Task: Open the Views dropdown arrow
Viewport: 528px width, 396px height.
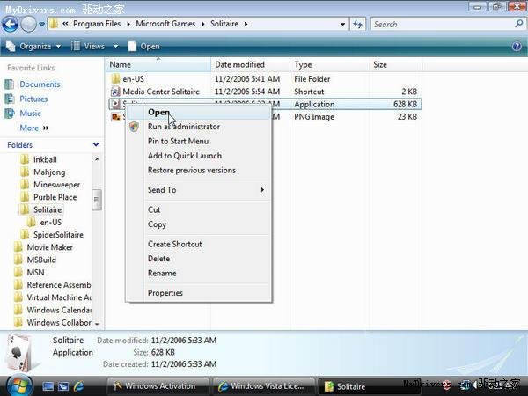Action: click(x=115, y=46)
